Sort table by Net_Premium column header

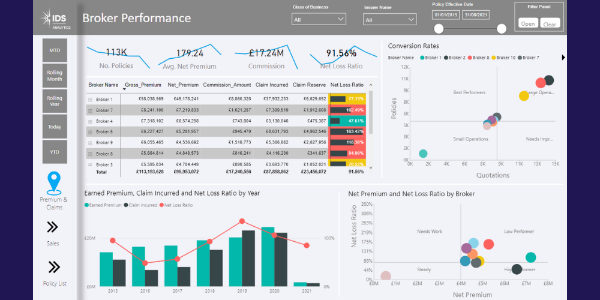coord(183,85)
